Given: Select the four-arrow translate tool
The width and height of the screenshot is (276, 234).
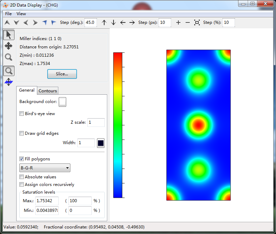Looking at the screenshot, I should [9, 46].
